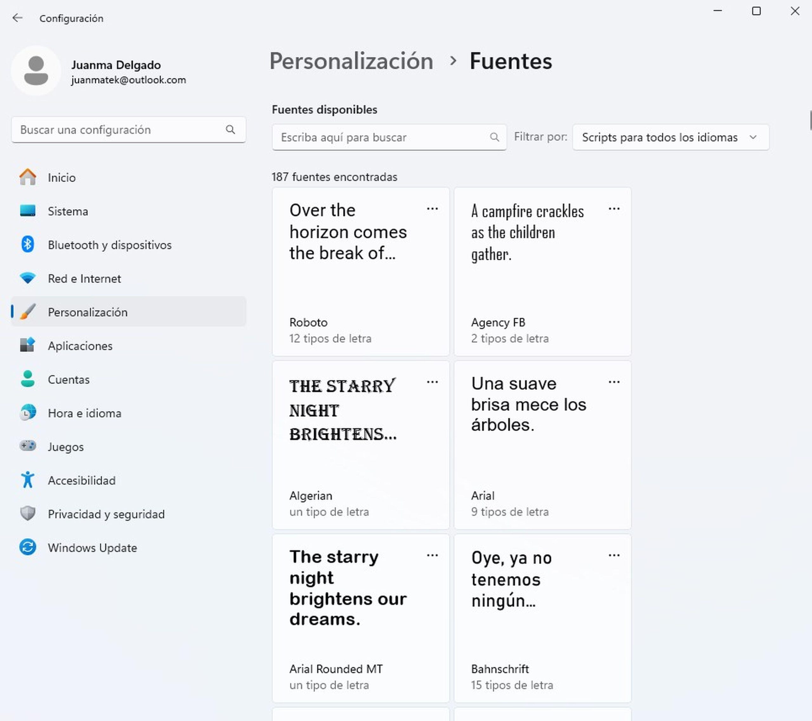
Task: Open more options for Arial font
Action: 614,382
